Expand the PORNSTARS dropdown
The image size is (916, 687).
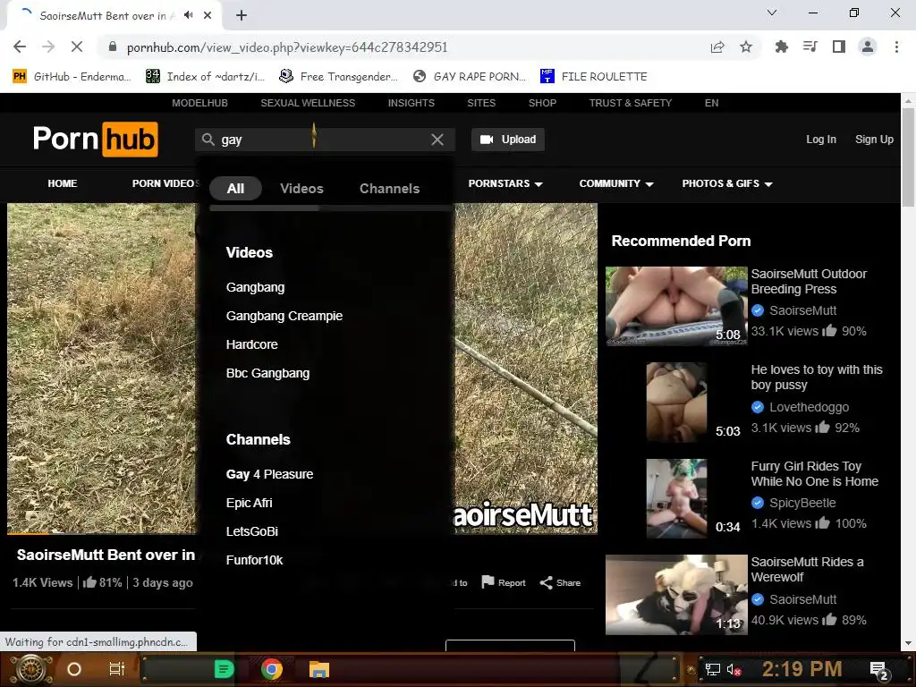[505, 183]
